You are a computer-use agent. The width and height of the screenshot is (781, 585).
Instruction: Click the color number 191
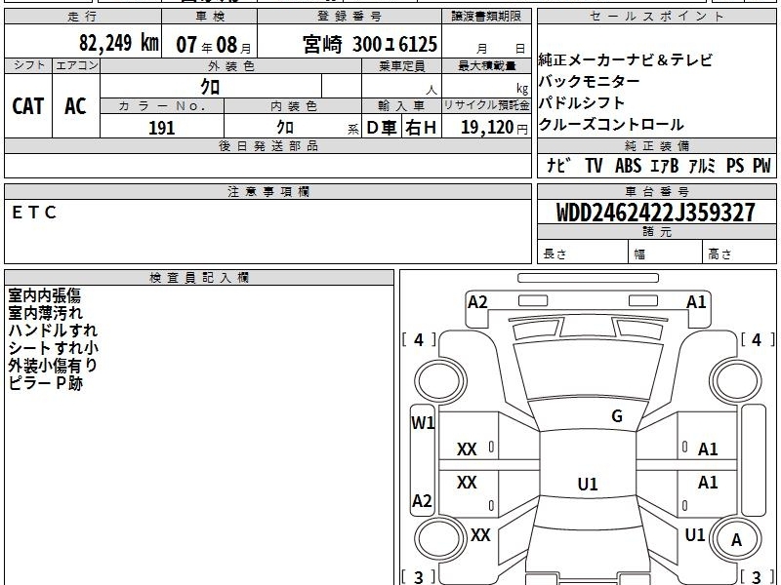click(x=161, y=128)
